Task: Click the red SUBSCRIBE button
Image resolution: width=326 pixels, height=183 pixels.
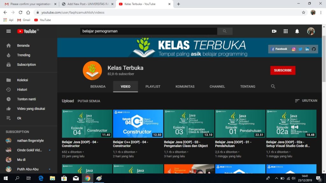Action: tap(283, 70)
